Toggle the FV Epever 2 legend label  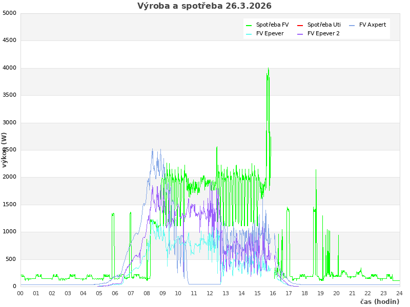(x=323, y=34)
